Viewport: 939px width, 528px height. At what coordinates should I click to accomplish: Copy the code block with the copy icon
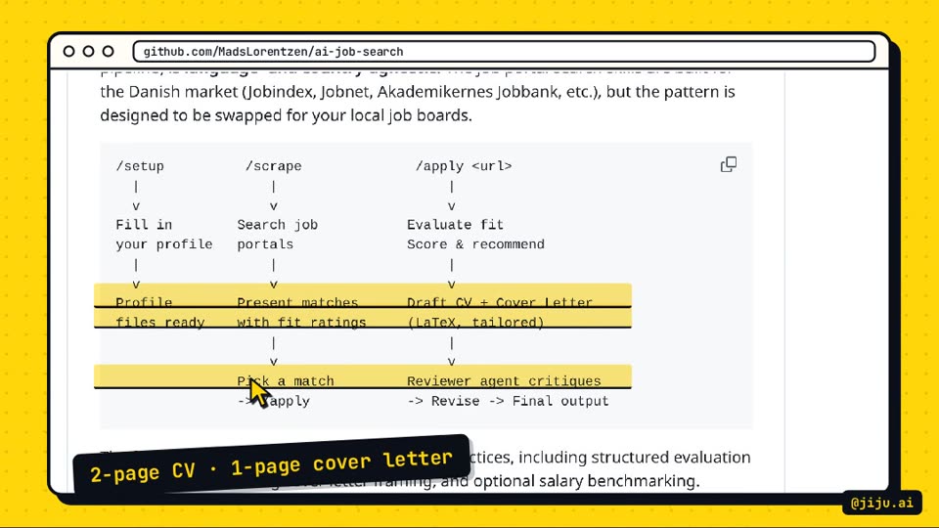(x=728, y=164)
